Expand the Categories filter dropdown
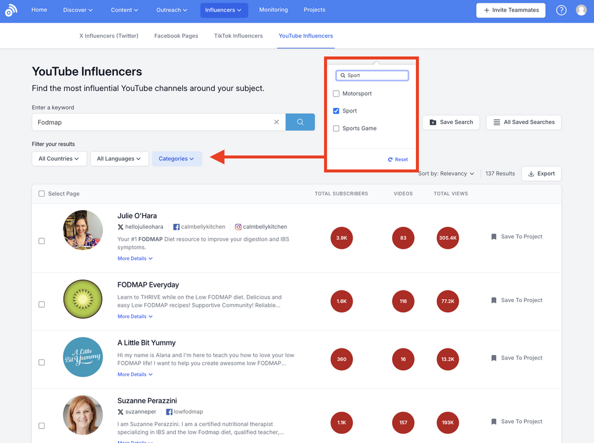 coord(177,159)
